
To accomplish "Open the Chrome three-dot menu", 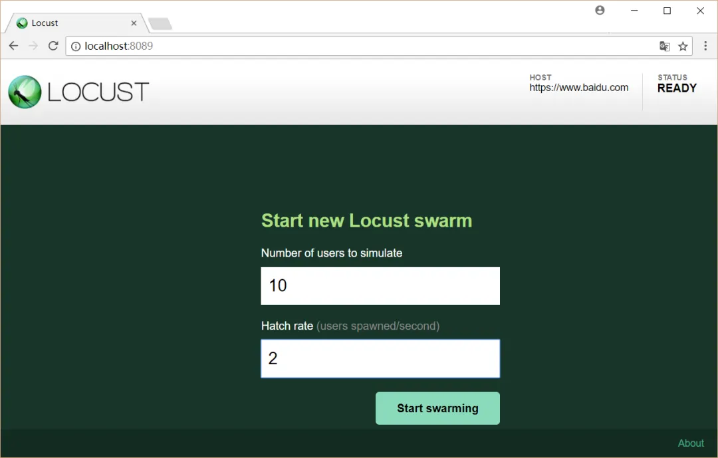I will click(x=705, y=46).
